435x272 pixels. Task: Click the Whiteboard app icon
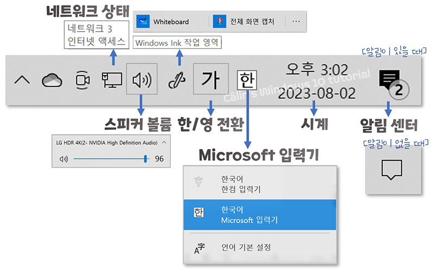143,21
